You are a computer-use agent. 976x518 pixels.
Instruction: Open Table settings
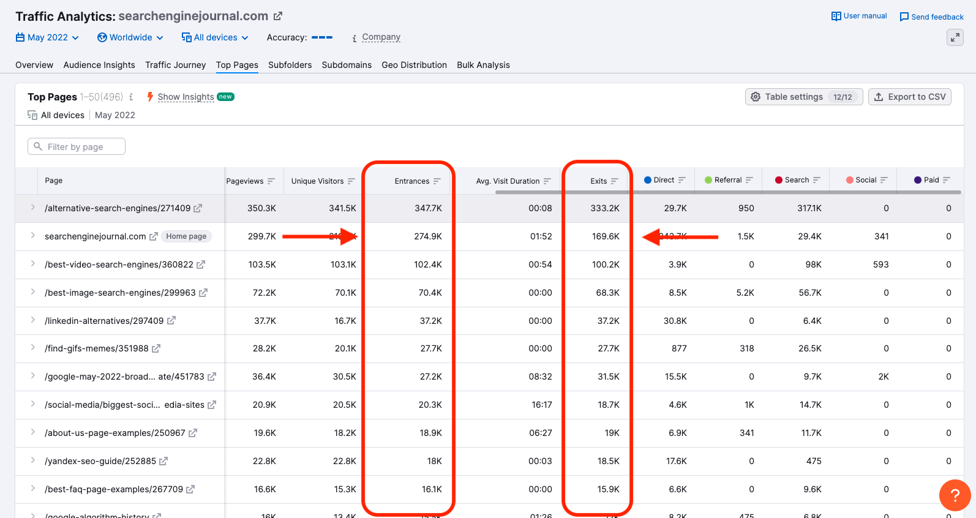click(804, 97)
